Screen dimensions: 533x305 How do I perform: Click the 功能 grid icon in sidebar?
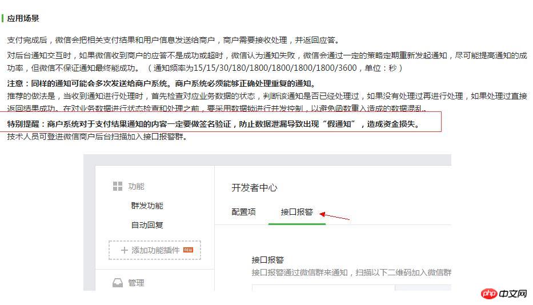tap(118, 186)
